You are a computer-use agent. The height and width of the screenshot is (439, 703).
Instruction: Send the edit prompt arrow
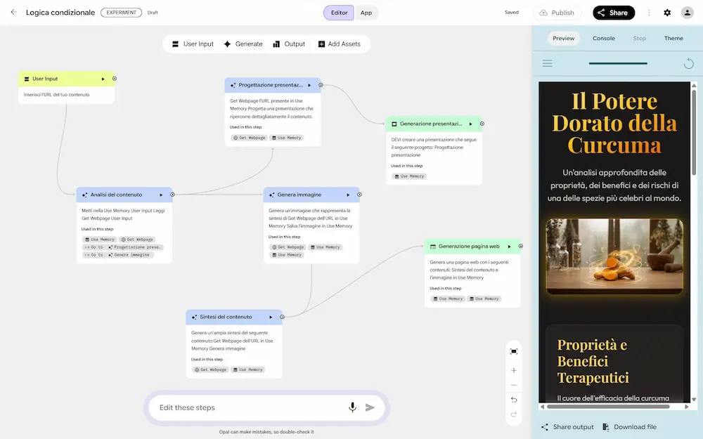(370, 407)
